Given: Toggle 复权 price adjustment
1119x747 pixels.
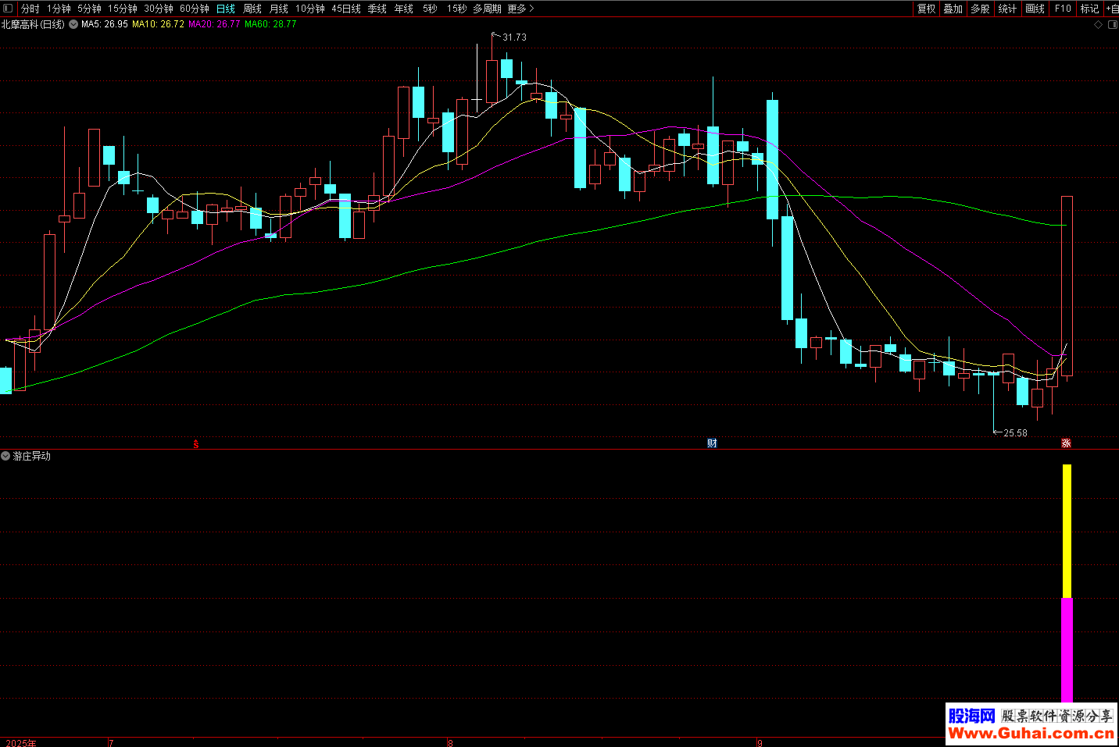Looking at the screenshot, I should (x=927, y=9).
